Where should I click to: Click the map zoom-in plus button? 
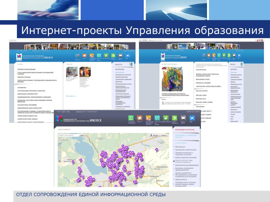click(x=60, y=161)
